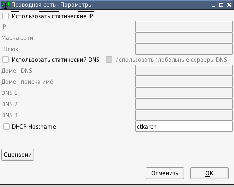Click the hostname field containing ctkarch
This screenshot has width=234, height=187.
pyautogui.click(x=184, y=127)
